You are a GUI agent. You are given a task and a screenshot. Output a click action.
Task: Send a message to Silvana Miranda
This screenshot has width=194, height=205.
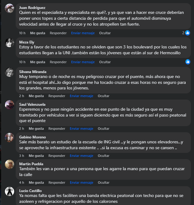pos(81,96)
